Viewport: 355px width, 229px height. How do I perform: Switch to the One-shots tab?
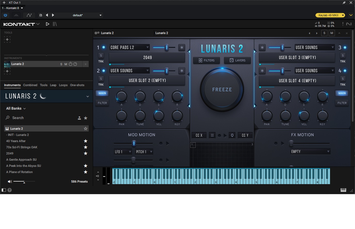77,85
